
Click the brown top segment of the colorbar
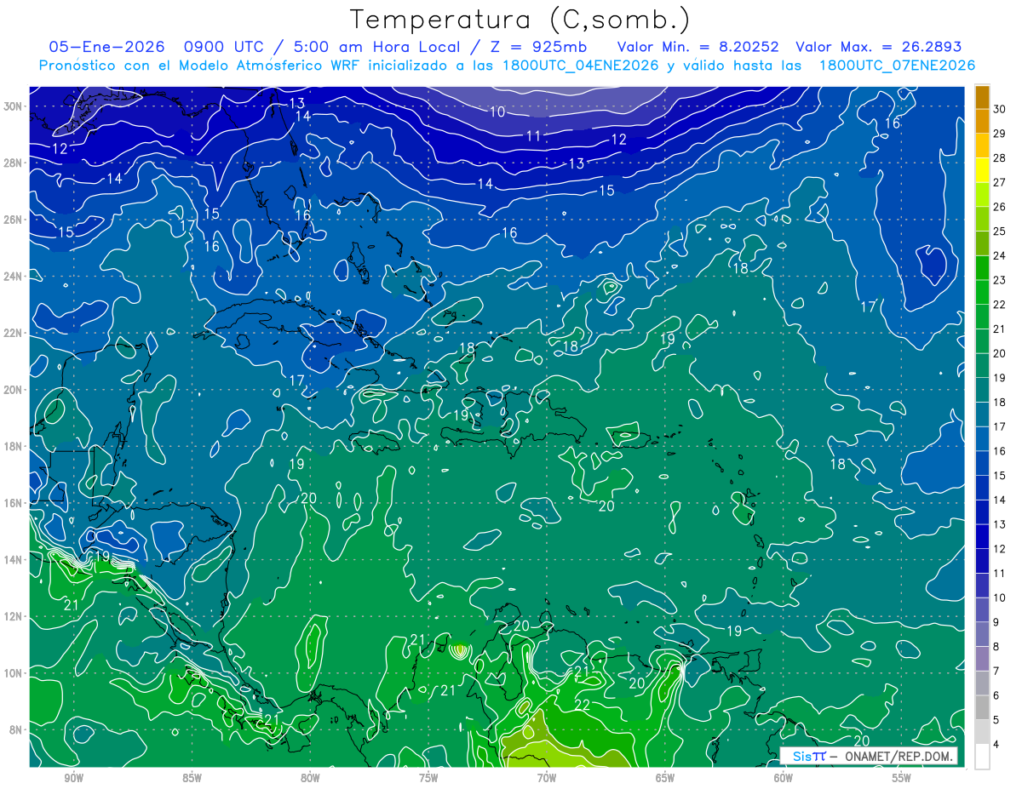coord(982,97)
